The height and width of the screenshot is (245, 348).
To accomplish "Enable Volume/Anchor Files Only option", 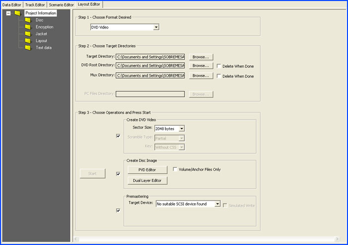I will point(175,169).
